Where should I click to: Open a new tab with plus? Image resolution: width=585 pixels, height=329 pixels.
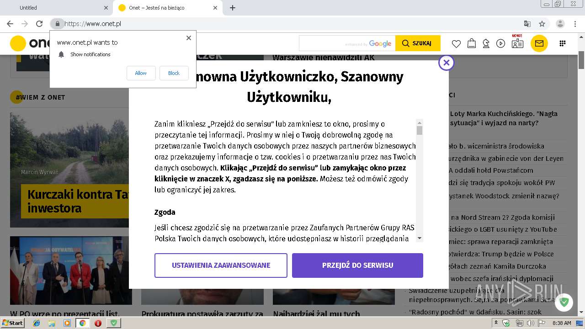click(x=233, y=8)
